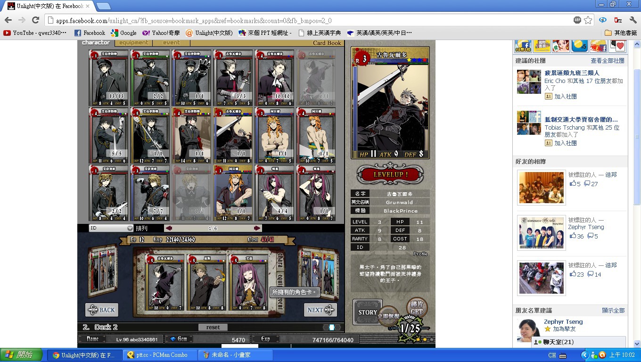Open the 來個 PPT 短網址 bookmark
The image size is (641, 362).
pos(265,33)
